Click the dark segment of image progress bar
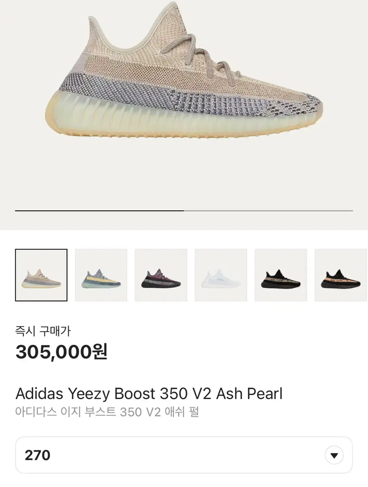This screenshot has height=487, width=368. [99, 211]
